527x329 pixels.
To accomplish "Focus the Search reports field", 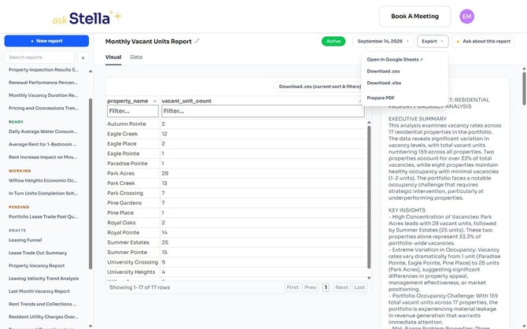I will pyautogui.click(x=39, y=57).
